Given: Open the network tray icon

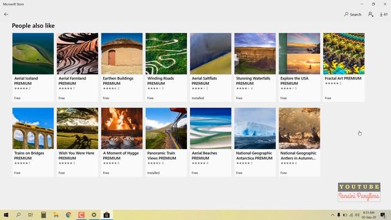Looking at the screenshot, I should [351, 215].
